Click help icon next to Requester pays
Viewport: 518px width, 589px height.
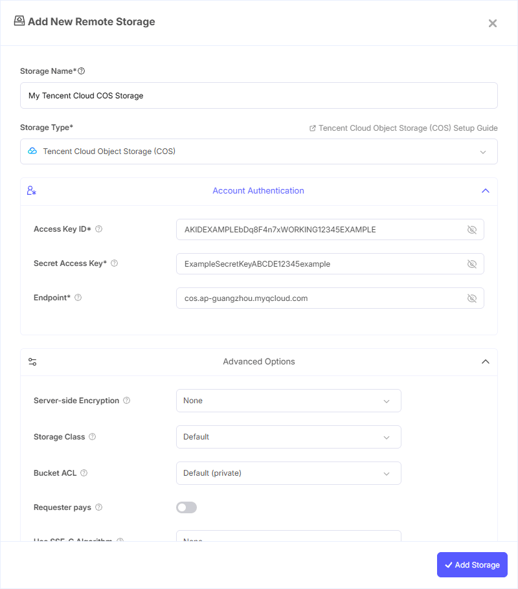click(99, 507)
